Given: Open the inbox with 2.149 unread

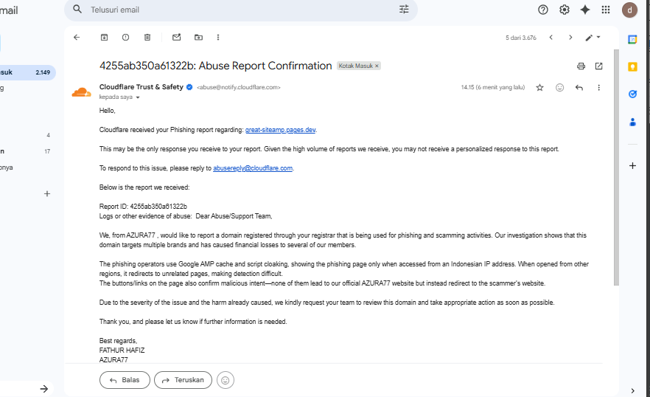Looking at the screenshot, I should [x=27, y=72].
